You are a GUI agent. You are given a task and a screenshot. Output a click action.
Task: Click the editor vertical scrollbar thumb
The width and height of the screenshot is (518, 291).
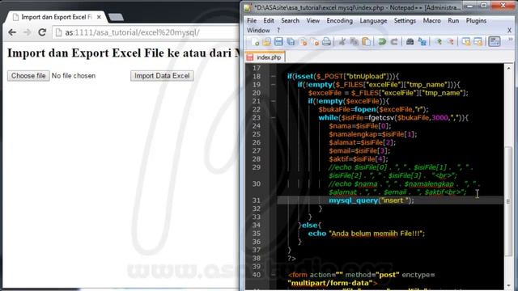pos(508,201)
